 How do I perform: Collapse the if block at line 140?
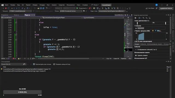(16, 39)
